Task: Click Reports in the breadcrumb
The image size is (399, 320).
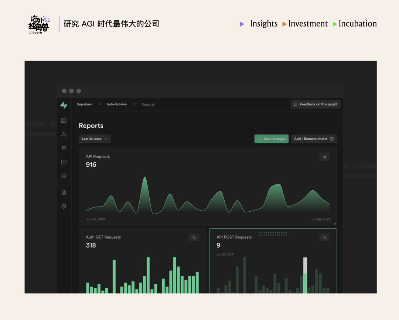Action: point(148,104)
